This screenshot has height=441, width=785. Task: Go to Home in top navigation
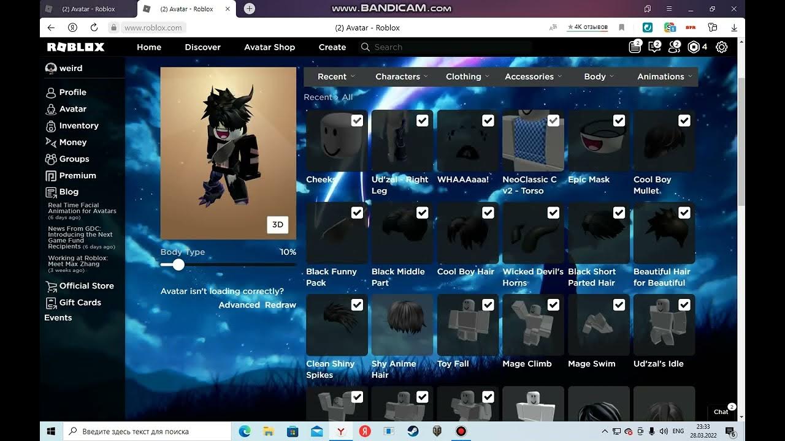point(149,47)
